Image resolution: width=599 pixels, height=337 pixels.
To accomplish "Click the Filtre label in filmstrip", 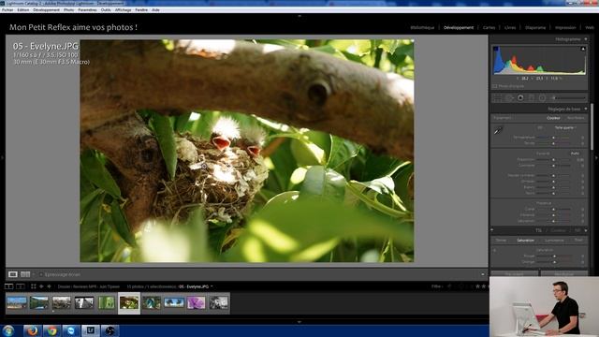I will (436, 286).
